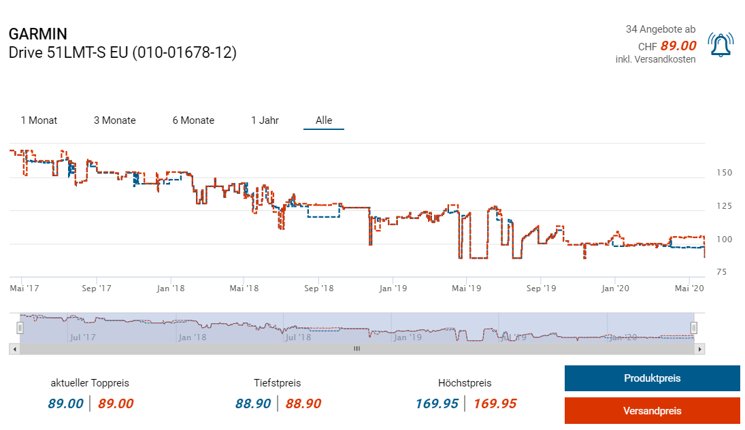Click the horizontal scrollbar thumb grip

click(356, 349)
